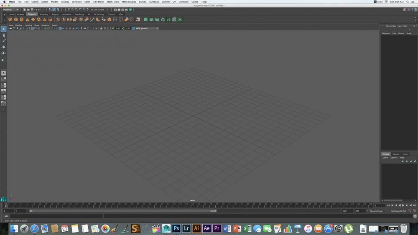This screenshot has height=235, width=418.
Task: Toggle auto keyframe button
Action: click(x=410, y=211)
